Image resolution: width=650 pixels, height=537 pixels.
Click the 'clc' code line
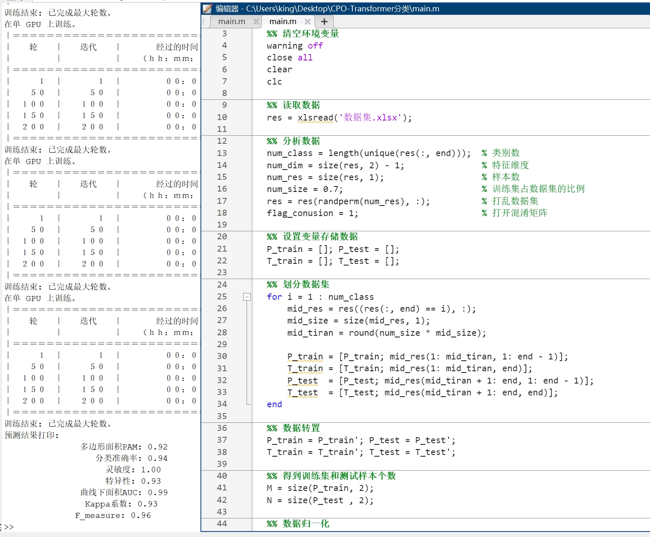pyautogui.click(x=274, y=82)
